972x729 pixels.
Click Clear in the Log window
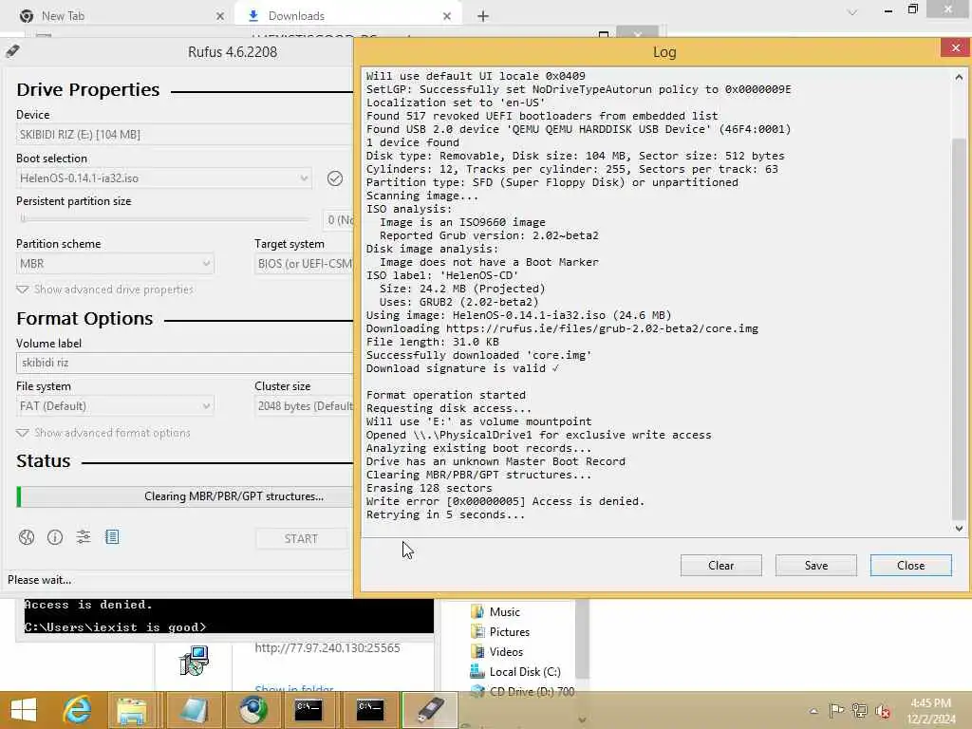pyautogui.click(x=721, y=566)
